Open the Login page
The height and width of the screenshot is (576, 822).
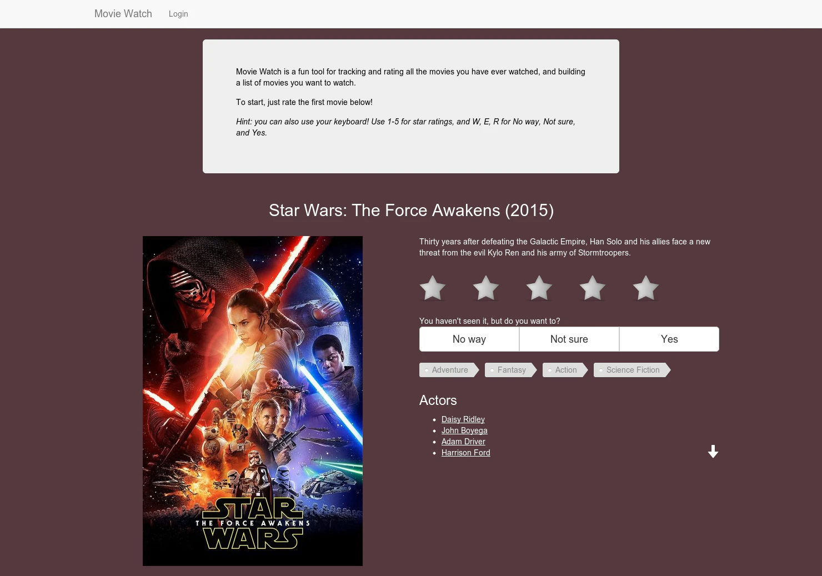tap(178, 14)
